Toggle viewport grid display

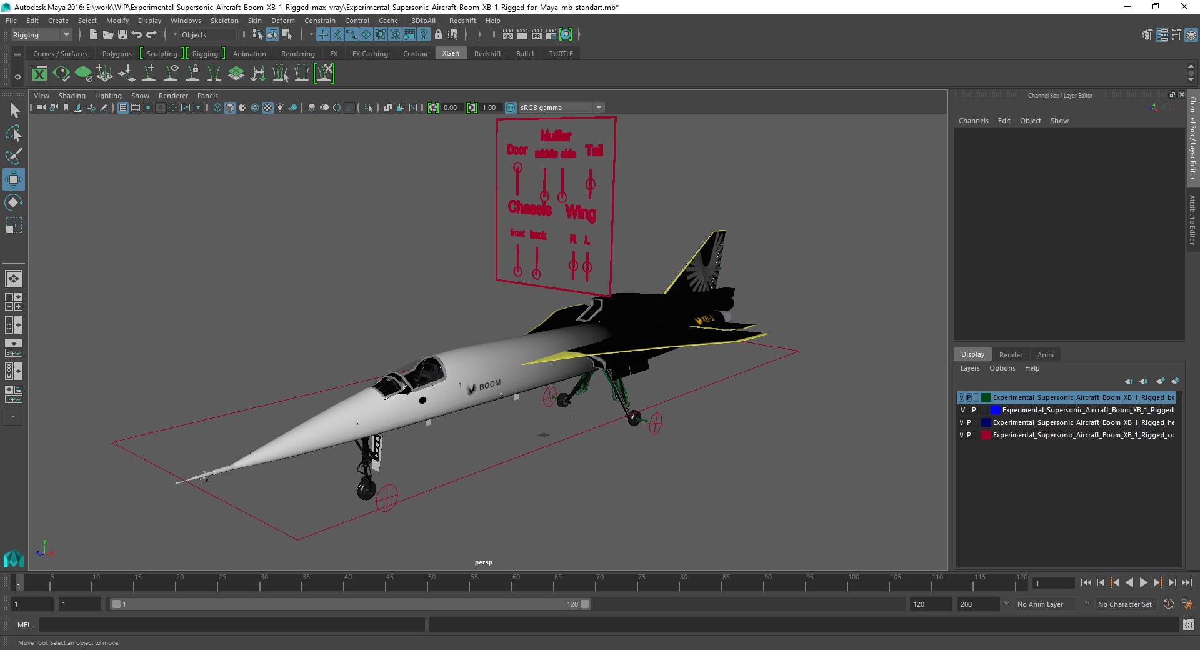point(123,107)
